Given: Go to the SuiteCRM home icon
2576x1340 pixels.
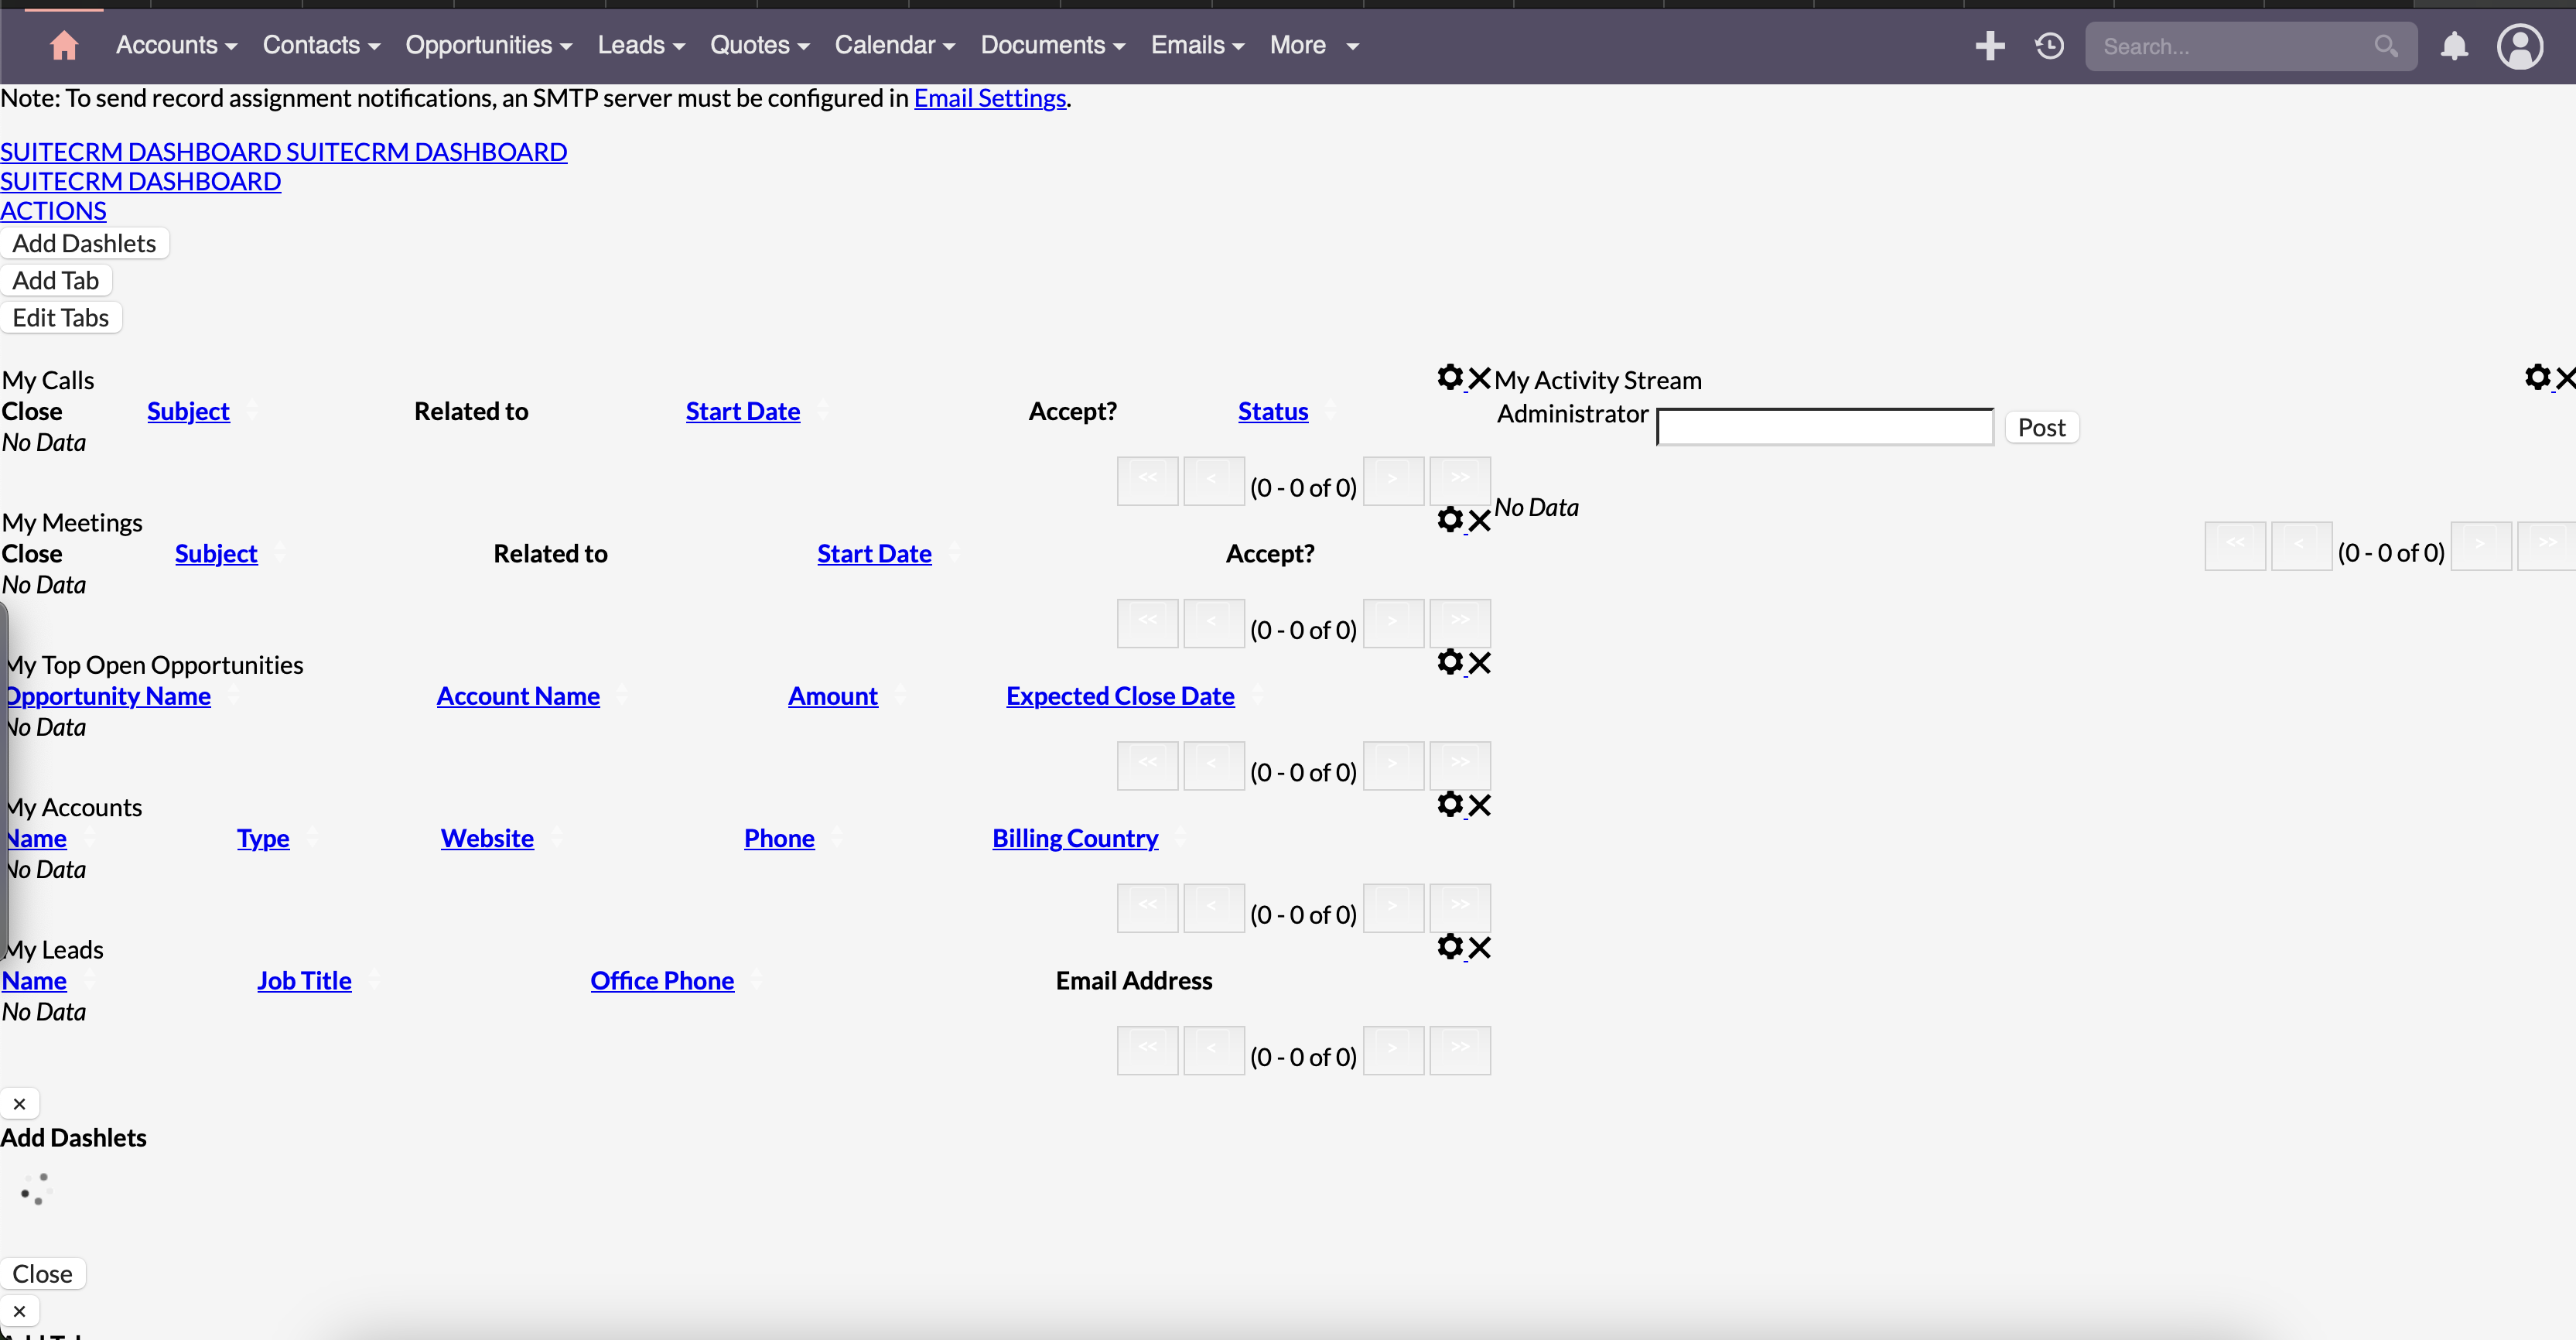Looking at the screenshot, I should point(64,45).
